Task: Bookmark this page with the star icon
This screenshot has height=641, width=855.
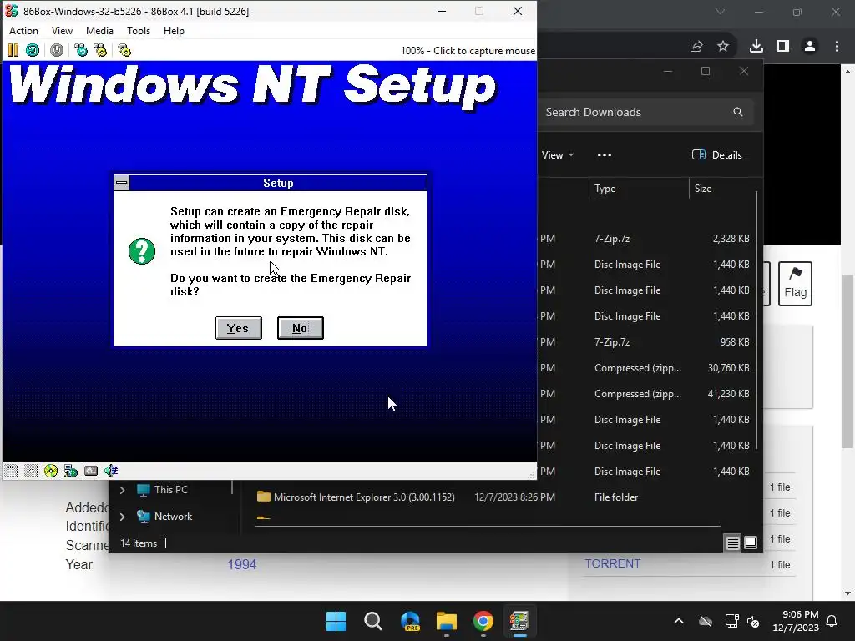Action: (x=723, y=47)
